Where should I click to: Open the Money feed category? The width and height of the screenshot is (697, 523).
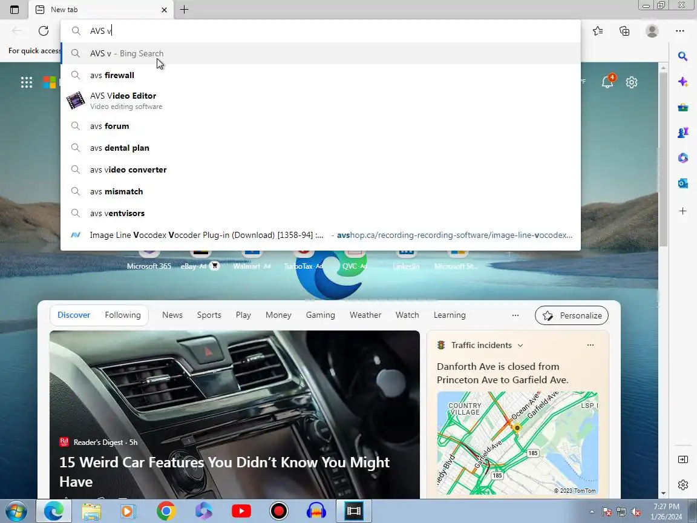[x=278, y=315]
